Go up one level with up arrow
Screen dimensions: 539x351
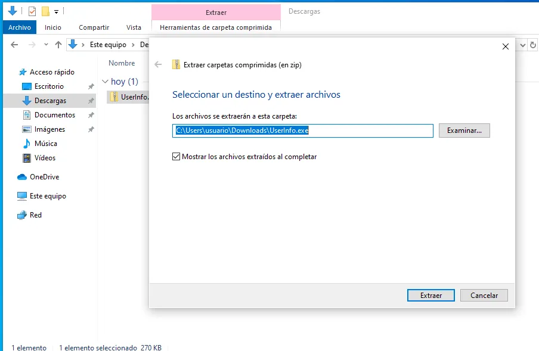tap(58, 45)
